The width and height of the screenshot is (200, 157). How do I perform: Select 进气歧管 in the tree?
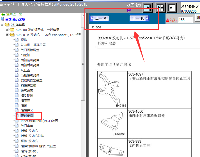27,90
